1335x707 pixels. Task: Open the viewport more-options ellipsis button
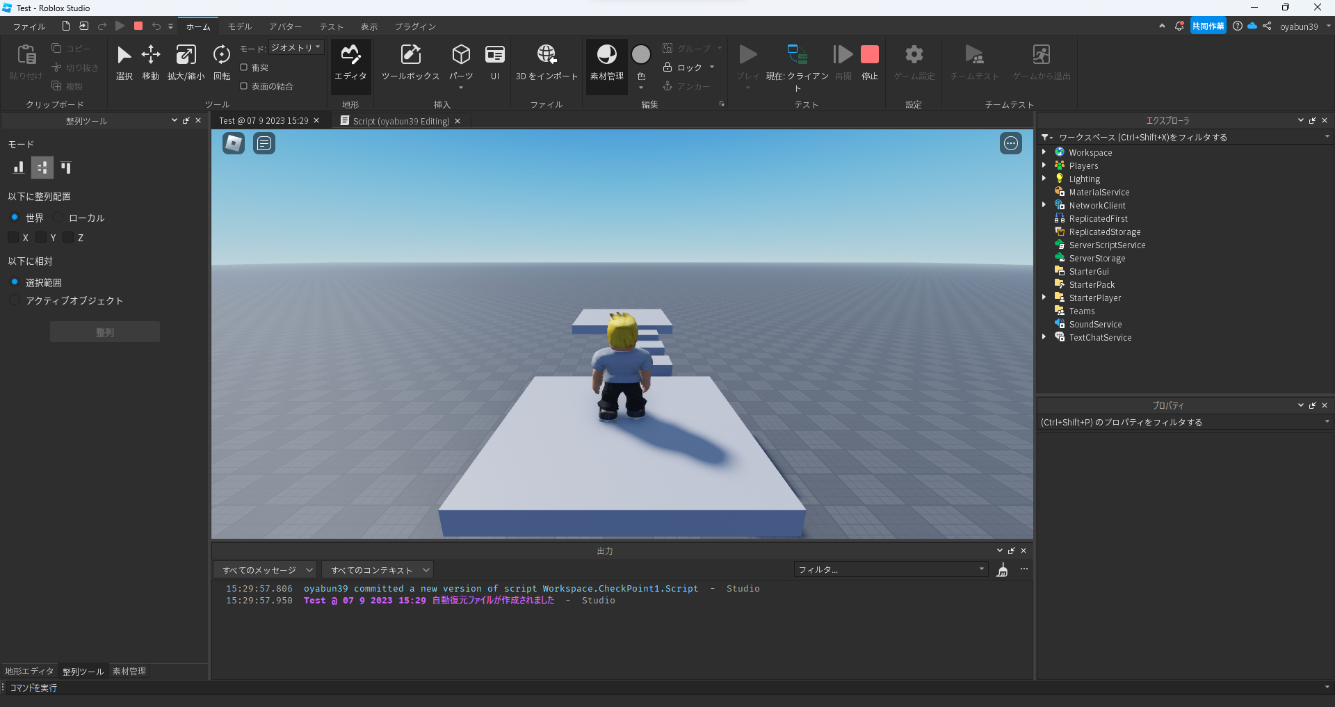[x=1011, y=143]
